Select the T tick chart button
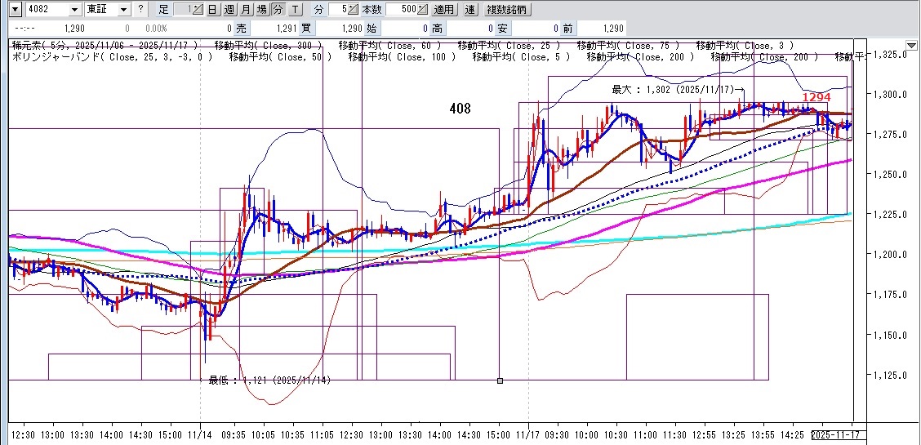The width and height of the screenshot is (921, 445). [295, 10]
